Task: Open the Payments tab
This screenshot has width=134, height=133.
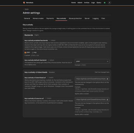Action: click(x=50, y=18)
